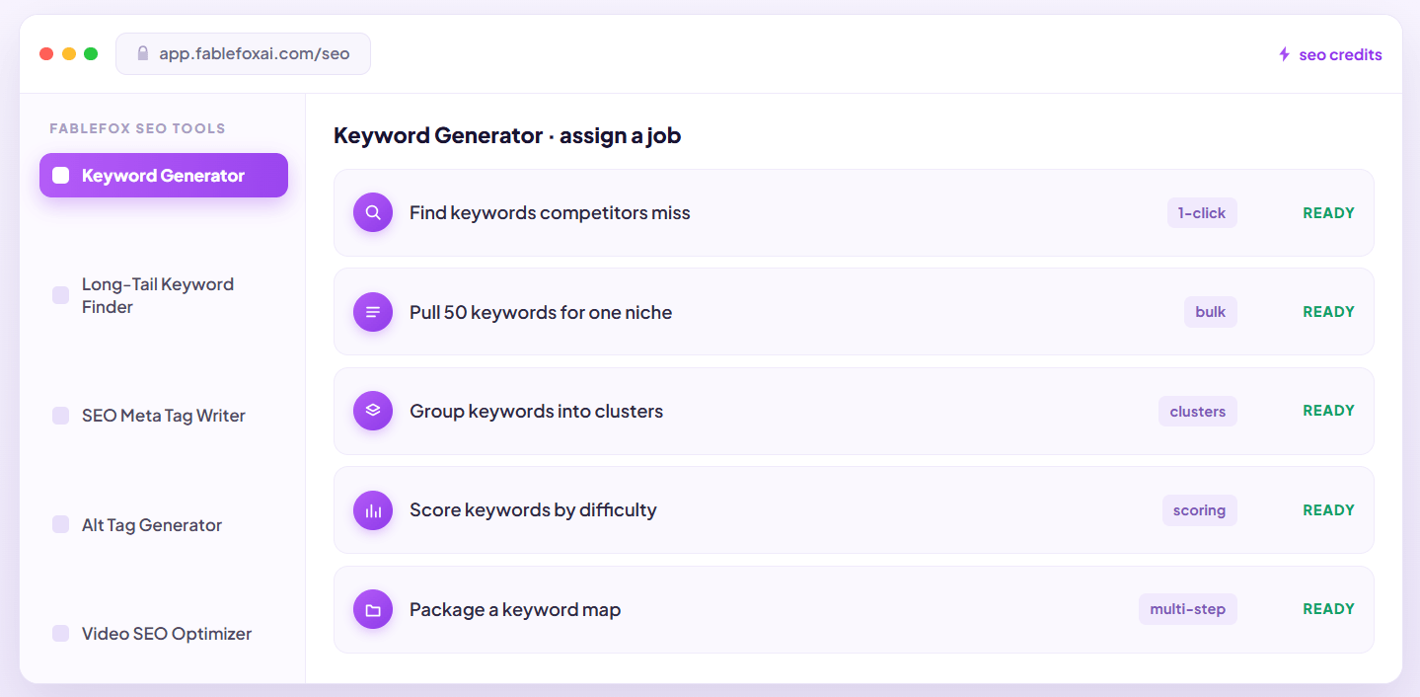Start the Find keywords competitors miss job
1420x697 pixels.
coord(854,212)
